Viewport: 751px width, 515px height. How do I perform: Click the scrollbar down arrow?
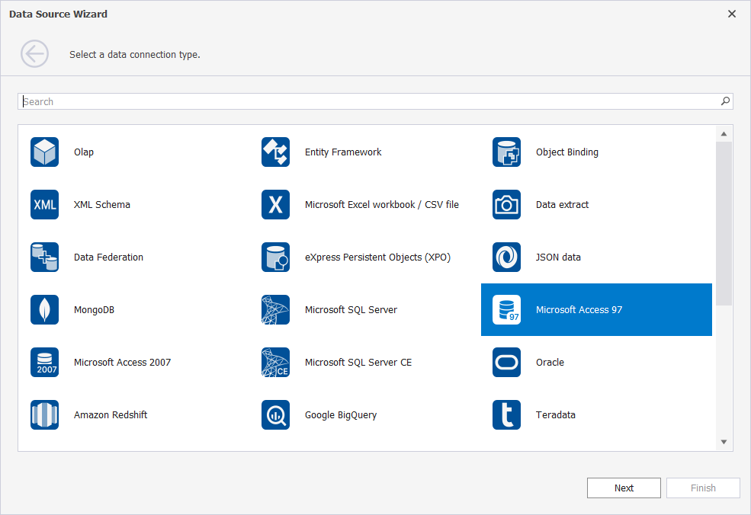coord(724,442)
